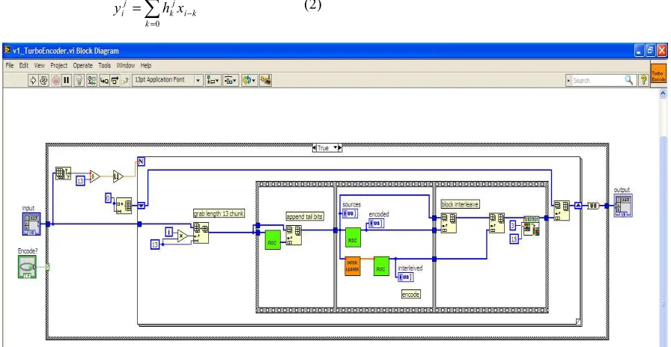The height and width of the screenshot is (347, 671).
Task: Click the loop iteration i terminal
Action: 169,232
